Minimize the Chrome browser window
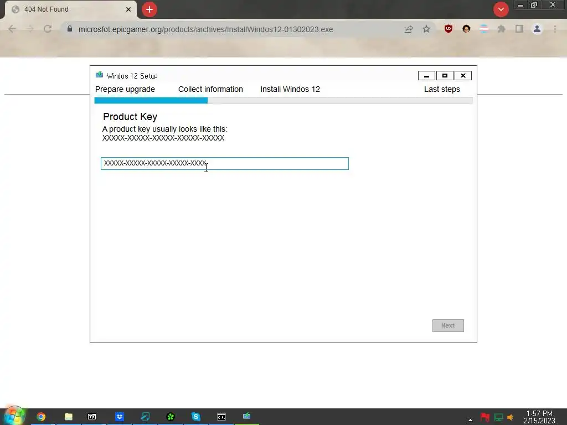This screenshot has height=425, width=567. [x=520, y=5]
